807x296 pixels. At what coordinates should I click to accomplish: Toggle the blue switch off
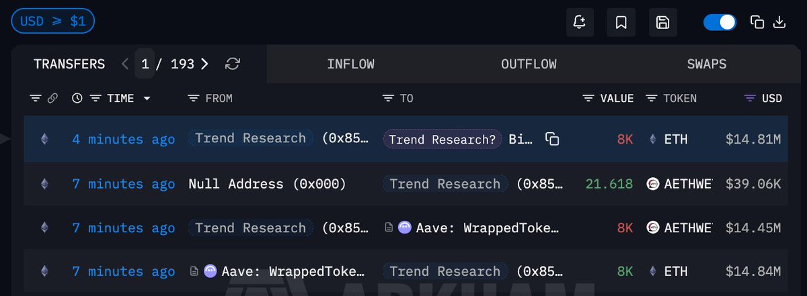coord(720,22)
